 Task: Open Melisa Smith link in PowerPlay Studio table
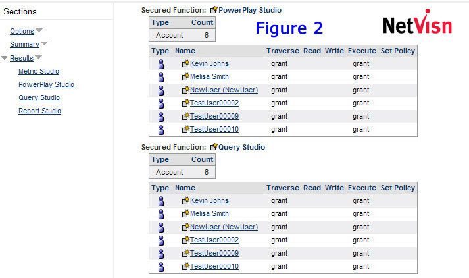click(209, 76)
